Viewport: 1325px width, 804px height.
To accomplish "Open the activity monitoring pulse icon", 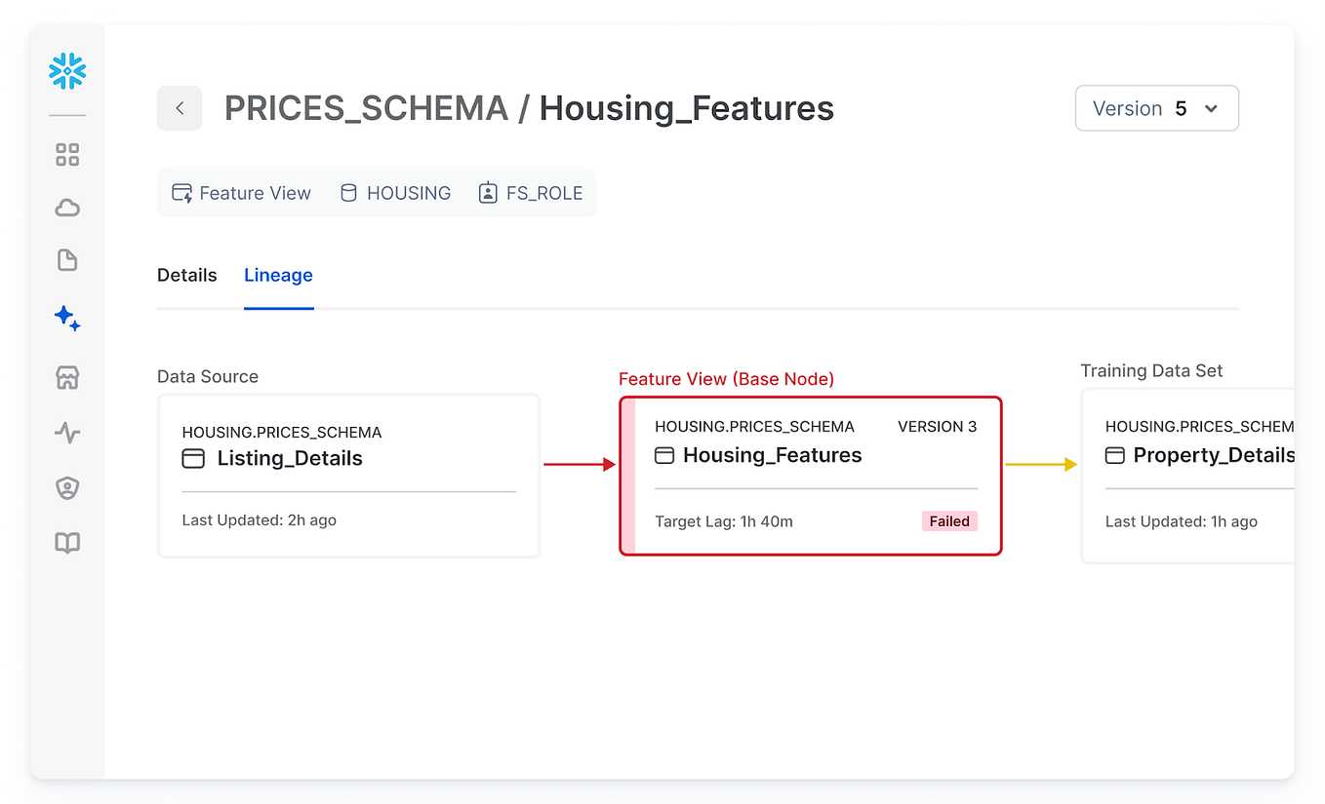I will [67, 433].
